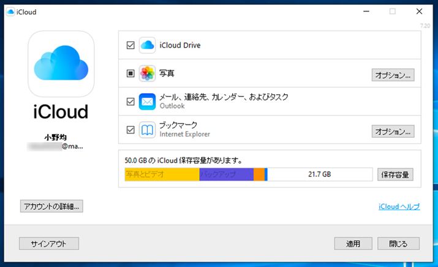Click the Outlook mail envelope icon
Viewport: 438px width, 267px height.
coord(147,102)
